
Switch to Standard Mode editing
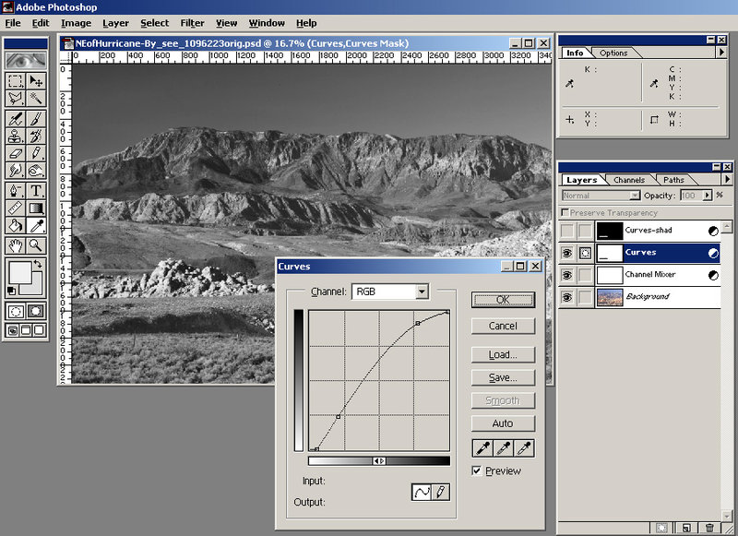coord(16,311)
